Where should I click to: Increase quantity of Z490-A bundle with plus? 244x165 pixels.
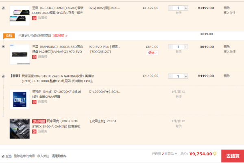[x=186, y=76]
